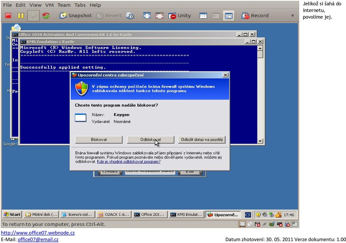Click the Odblokovat button
The image size is (346, 243).
click(x=151, y=140)
